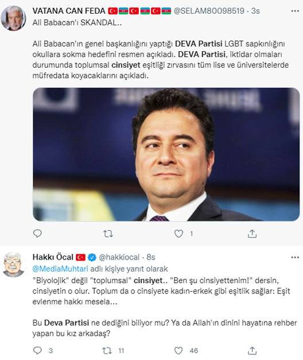303x360 pixels.
Task: Retweet Hakkı Öcal's tweet
Action: [107, 351]
